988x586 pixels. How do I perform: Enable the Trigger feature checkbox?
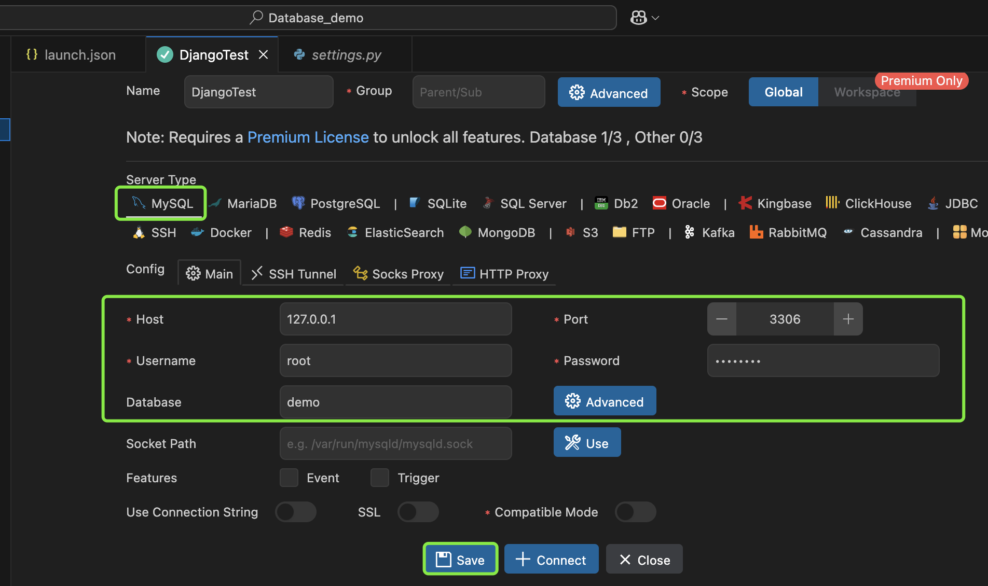coord(380,478)
